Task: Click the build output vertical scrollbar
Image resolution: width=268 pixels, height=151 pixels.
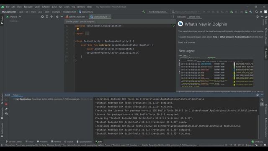Action: tap(258, 126)
